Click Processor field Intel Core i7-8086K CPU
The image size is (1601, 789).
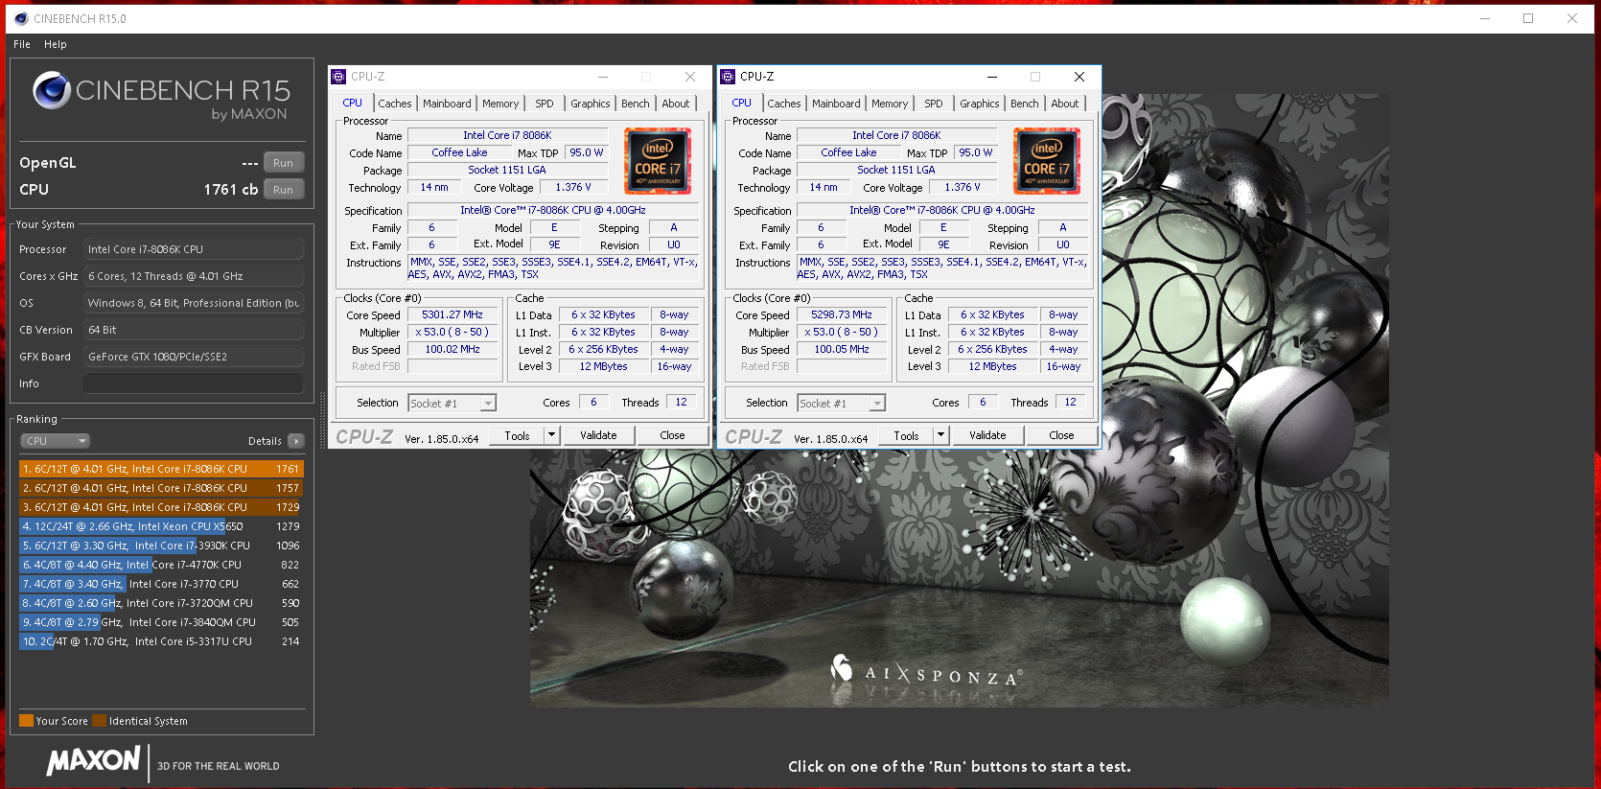point(194,249)
